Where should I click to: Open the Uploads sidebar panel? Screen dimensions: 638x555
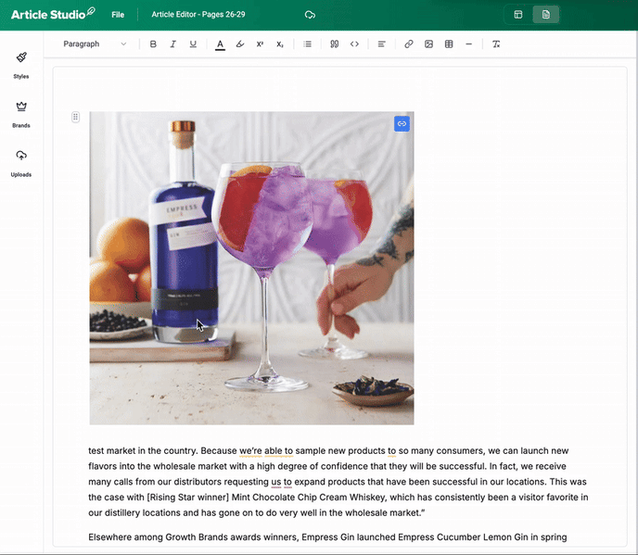pyautogui.click(x=21, y=163)
